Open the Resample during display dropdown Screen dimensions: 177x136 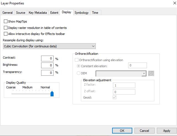coord(49,46)
